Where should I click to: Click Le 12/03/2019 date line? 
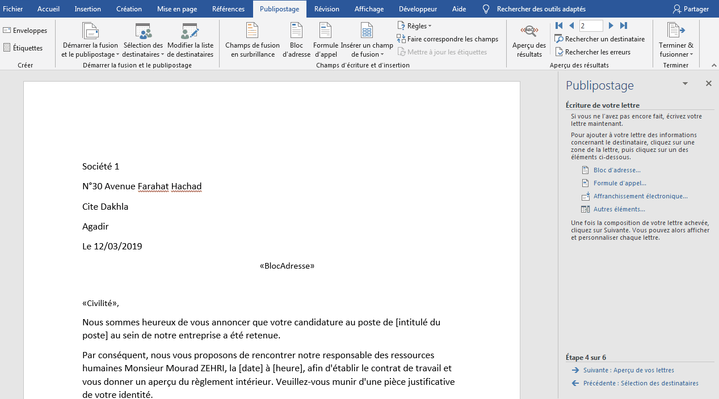coord(112,247)
